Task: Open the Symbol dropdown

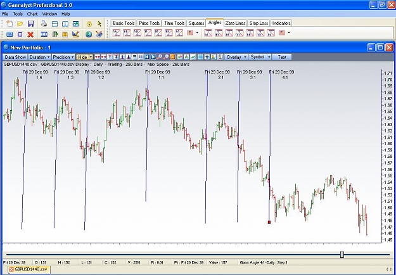Action: pos(260,57)
